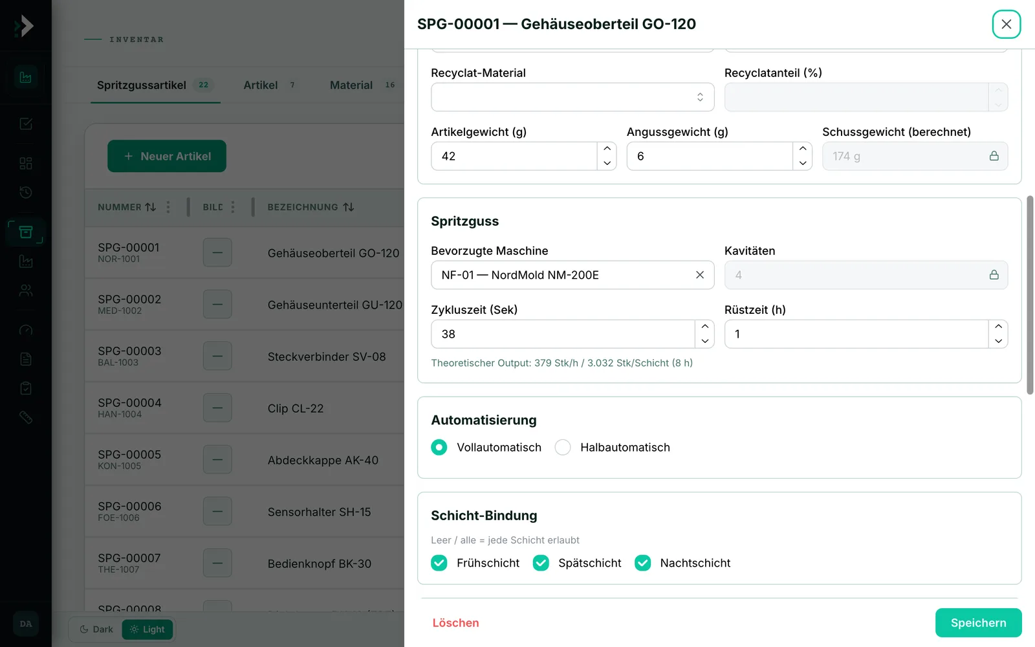Click the Löschen link
Screen dimensions: 1035x647
pyautogui.click(x=456, y=623)
